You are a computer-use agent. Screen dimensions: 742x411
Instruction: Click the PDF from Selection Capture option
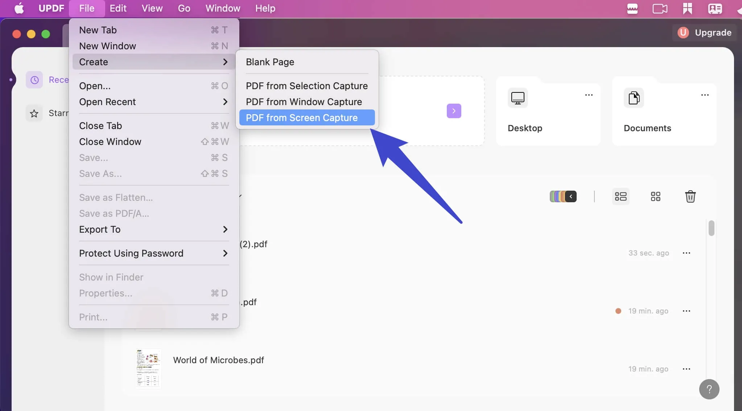pos(306,85)
